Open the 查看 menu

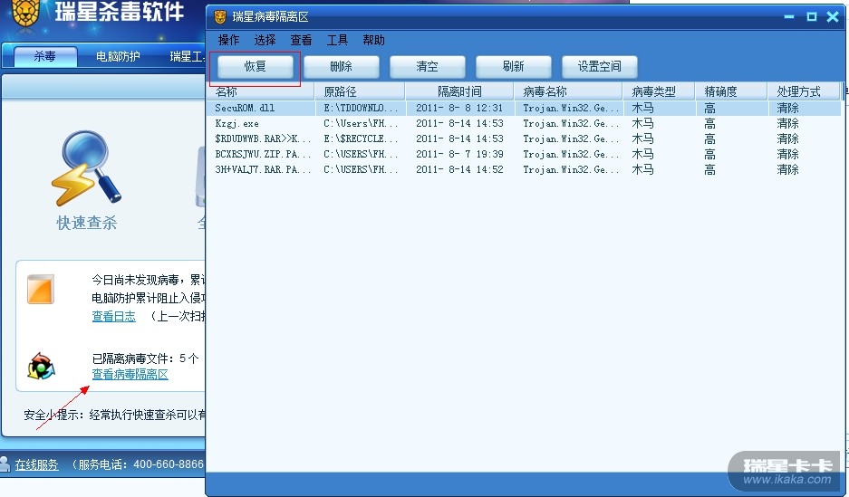(301, 40)
